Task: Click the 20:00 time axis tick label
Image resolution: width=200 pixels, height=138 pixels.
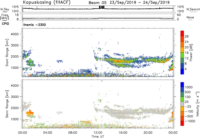Action: (148, 133)
